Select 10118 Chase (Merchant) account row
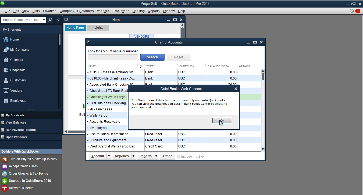 coord(173,72)
